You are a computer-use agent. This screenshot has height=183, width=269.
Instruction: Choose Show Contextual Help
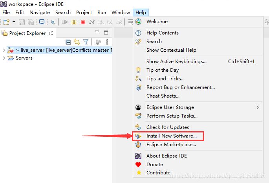pos(198,50)
